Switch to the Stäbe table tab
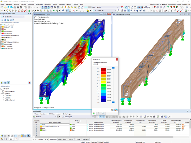 (78, 139)
